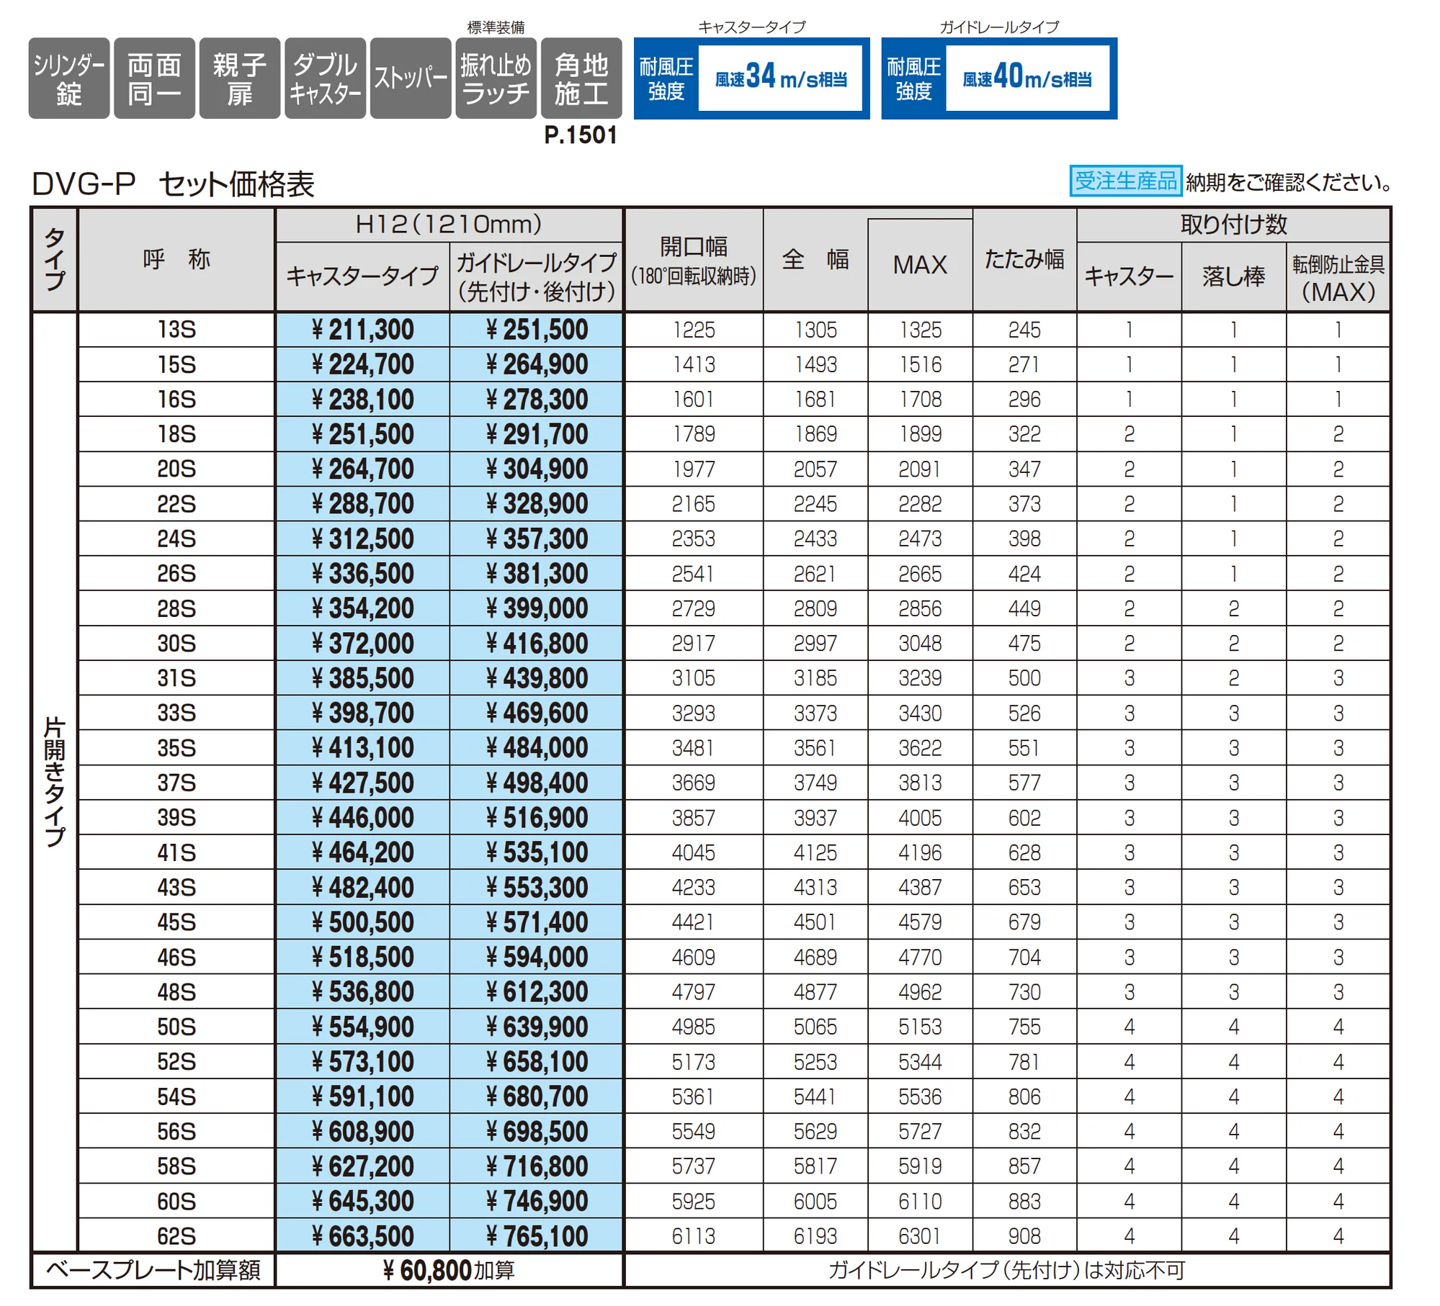Click the 18S row name
This screenshot has height=1306, width=1440.
click(x=176, y=434)
